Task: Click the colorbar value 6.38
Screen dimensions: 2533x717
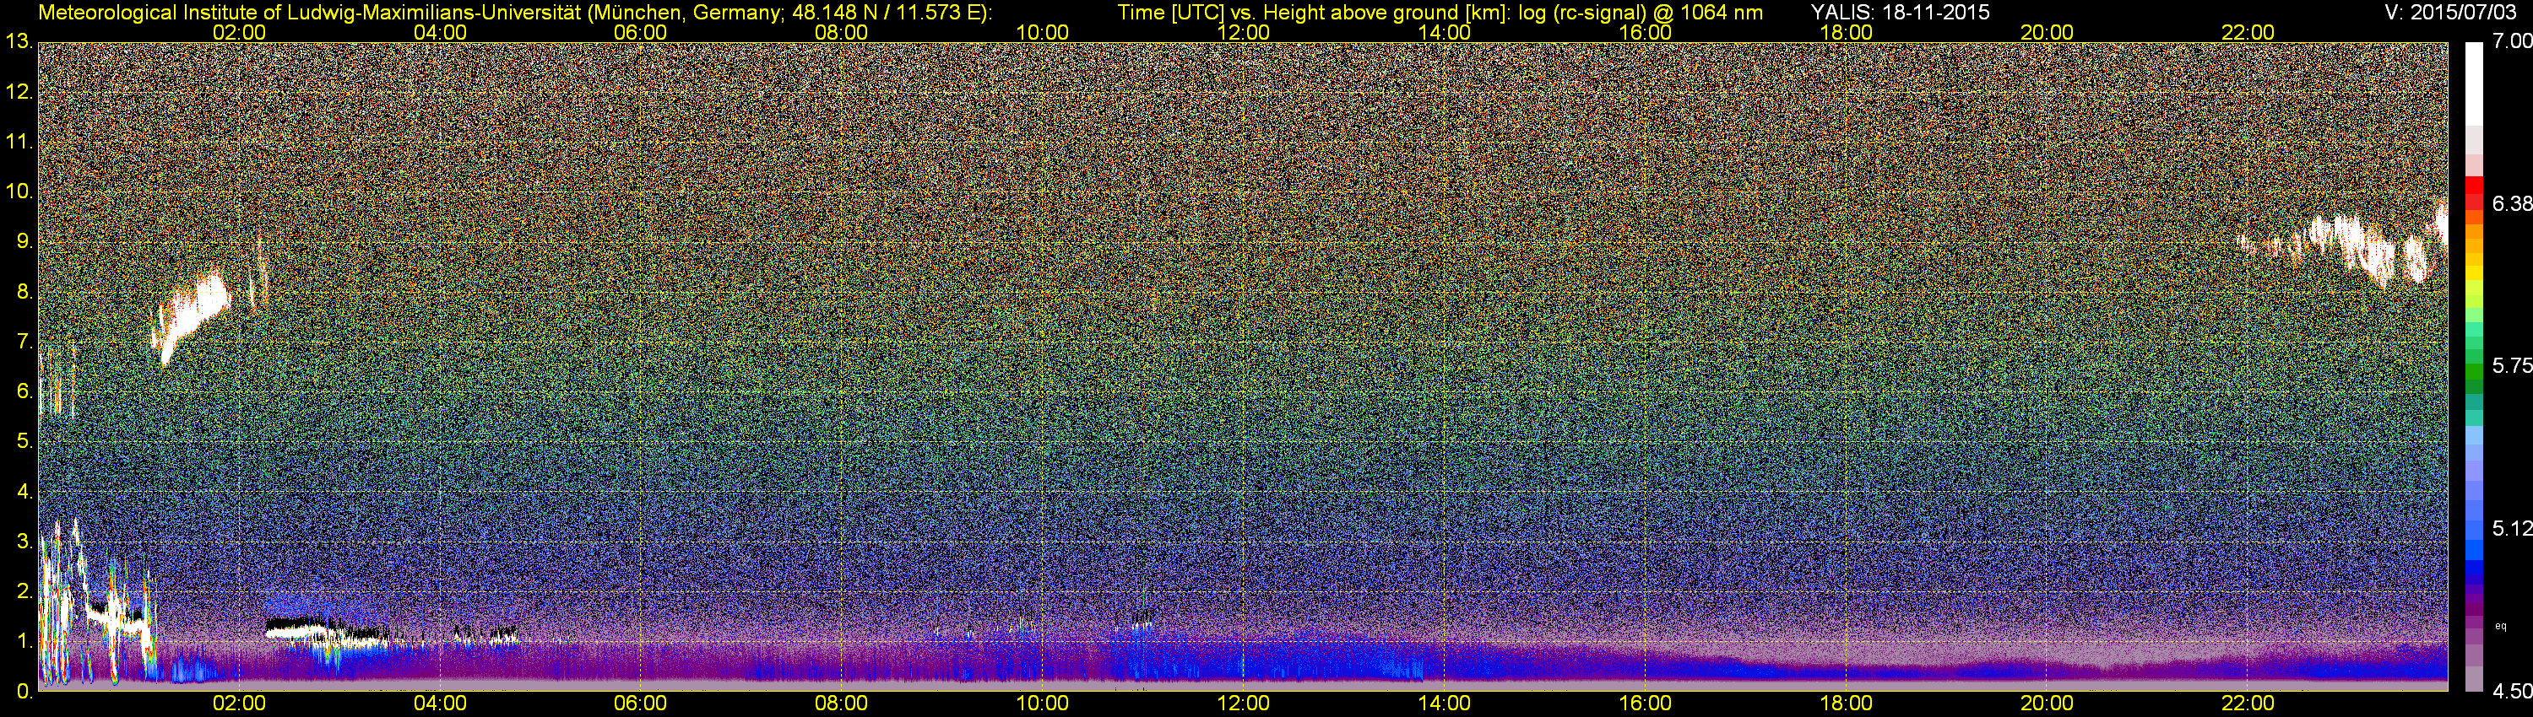Action: coord(2511,203)
